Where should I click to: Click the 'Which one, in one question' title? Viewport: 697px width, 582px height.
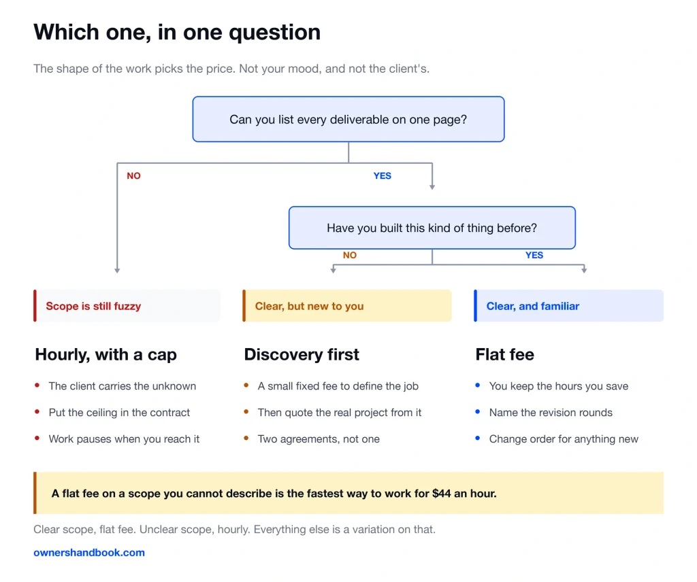click(177, 33)
